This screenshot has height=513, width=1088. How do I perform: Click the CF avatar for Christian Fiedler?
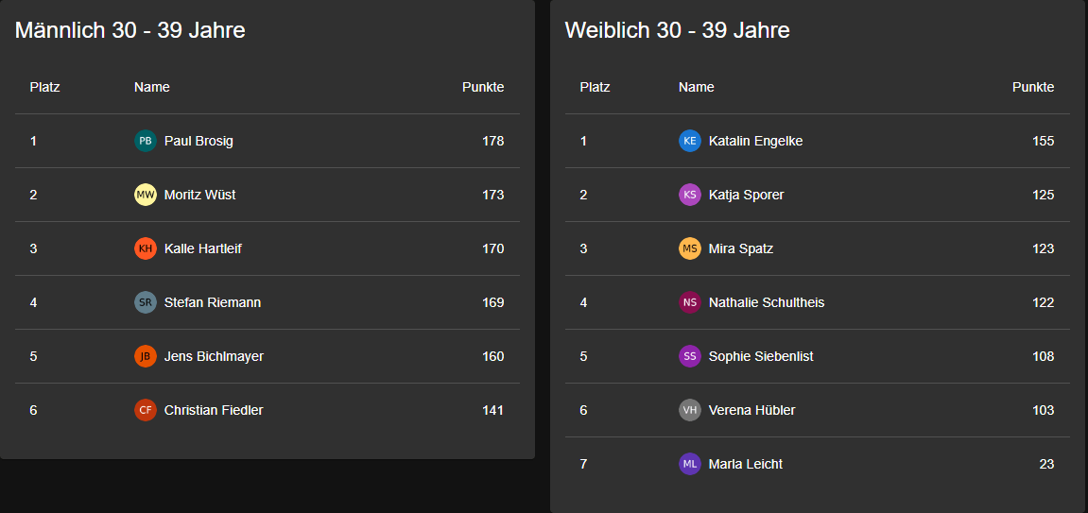click(145, 410)
